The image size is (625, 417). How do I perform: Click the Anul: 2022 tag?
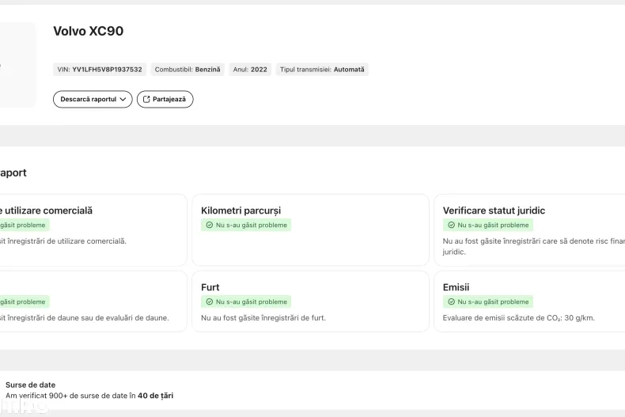[x=250, y=70]
